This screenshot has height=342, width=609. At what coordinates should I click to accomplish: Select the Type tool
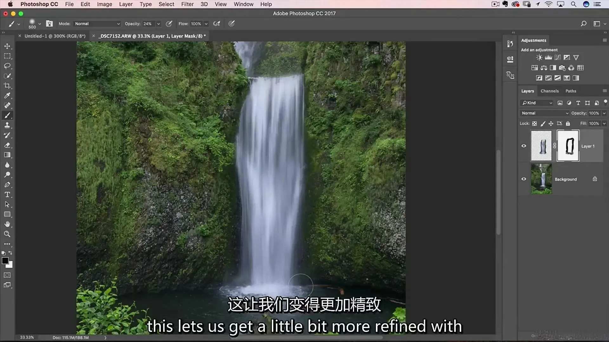click(x=7, y=194)
